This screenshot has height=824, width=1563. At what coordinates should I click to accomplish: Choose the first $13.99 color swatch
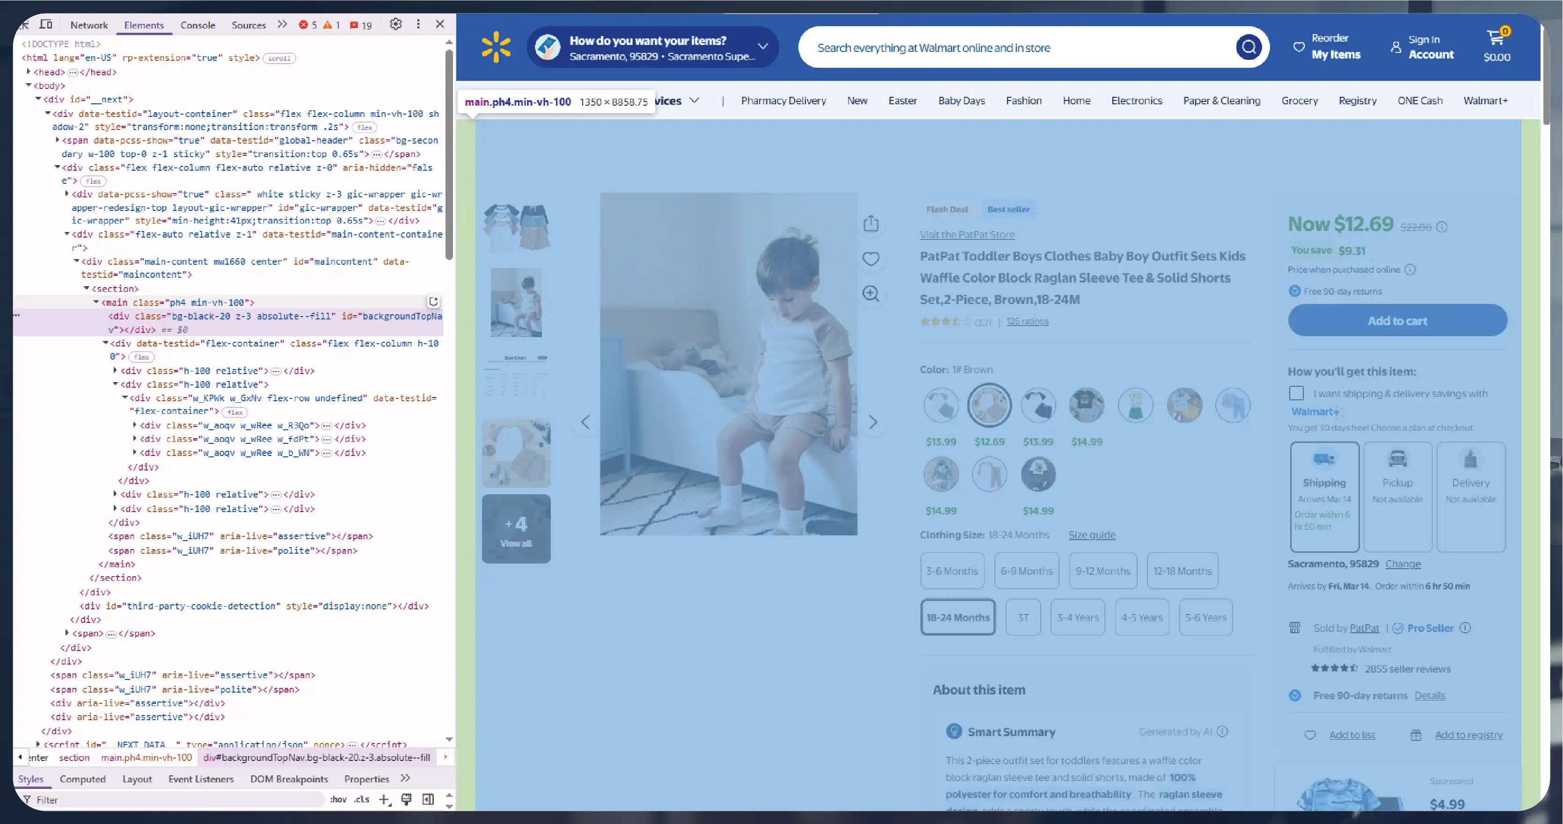[x=941, y=405]
